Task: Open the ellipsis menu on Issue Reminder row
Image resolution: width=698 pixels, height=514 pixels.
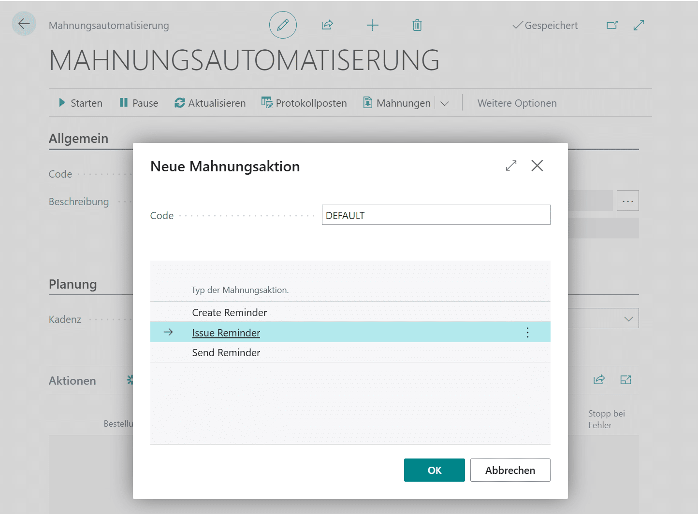Action: [x=527, y=332]
